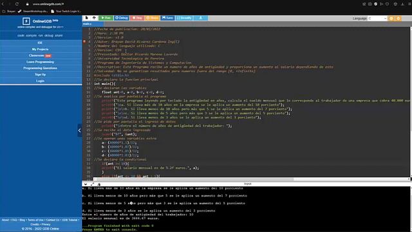Click the second orange icon beside the settings gear

[398, 18]
